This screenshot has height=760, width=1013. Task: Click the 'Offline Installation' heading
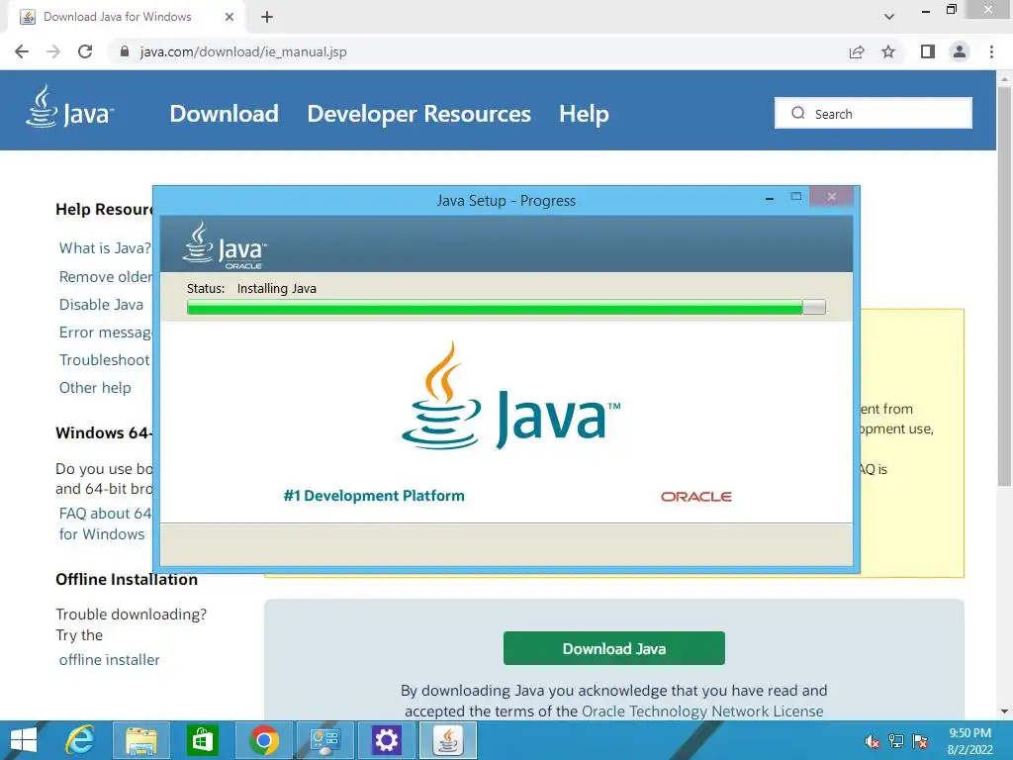tap(127, 579)
